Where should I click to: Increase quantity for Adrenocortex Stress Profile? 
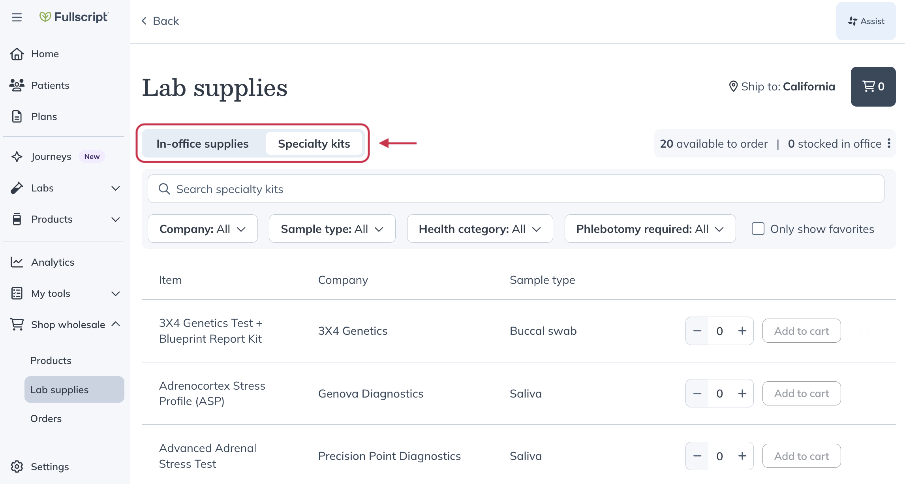point(742,393)
